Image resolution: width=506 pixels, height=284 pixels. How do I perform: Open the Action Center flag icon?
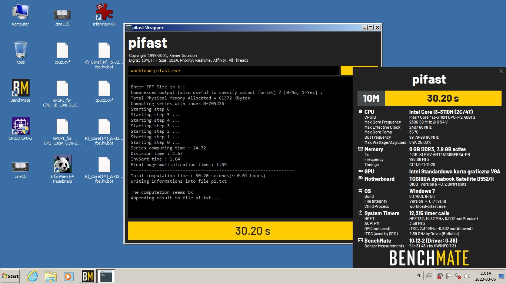coord(449,276)
